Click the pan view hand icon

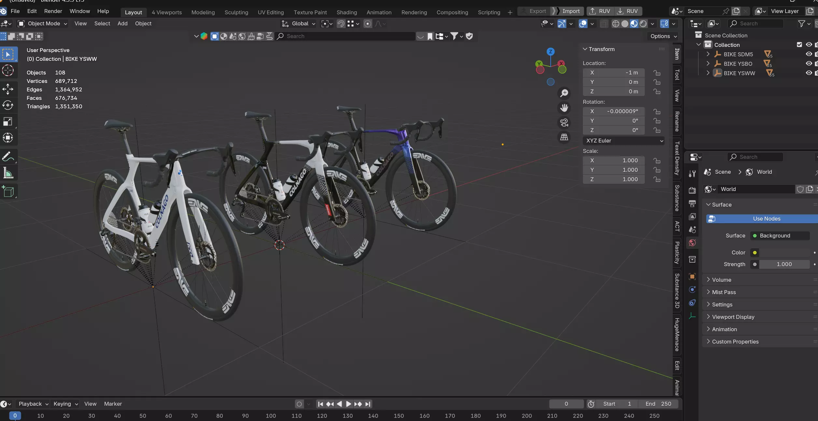click(x=564, y=108)
